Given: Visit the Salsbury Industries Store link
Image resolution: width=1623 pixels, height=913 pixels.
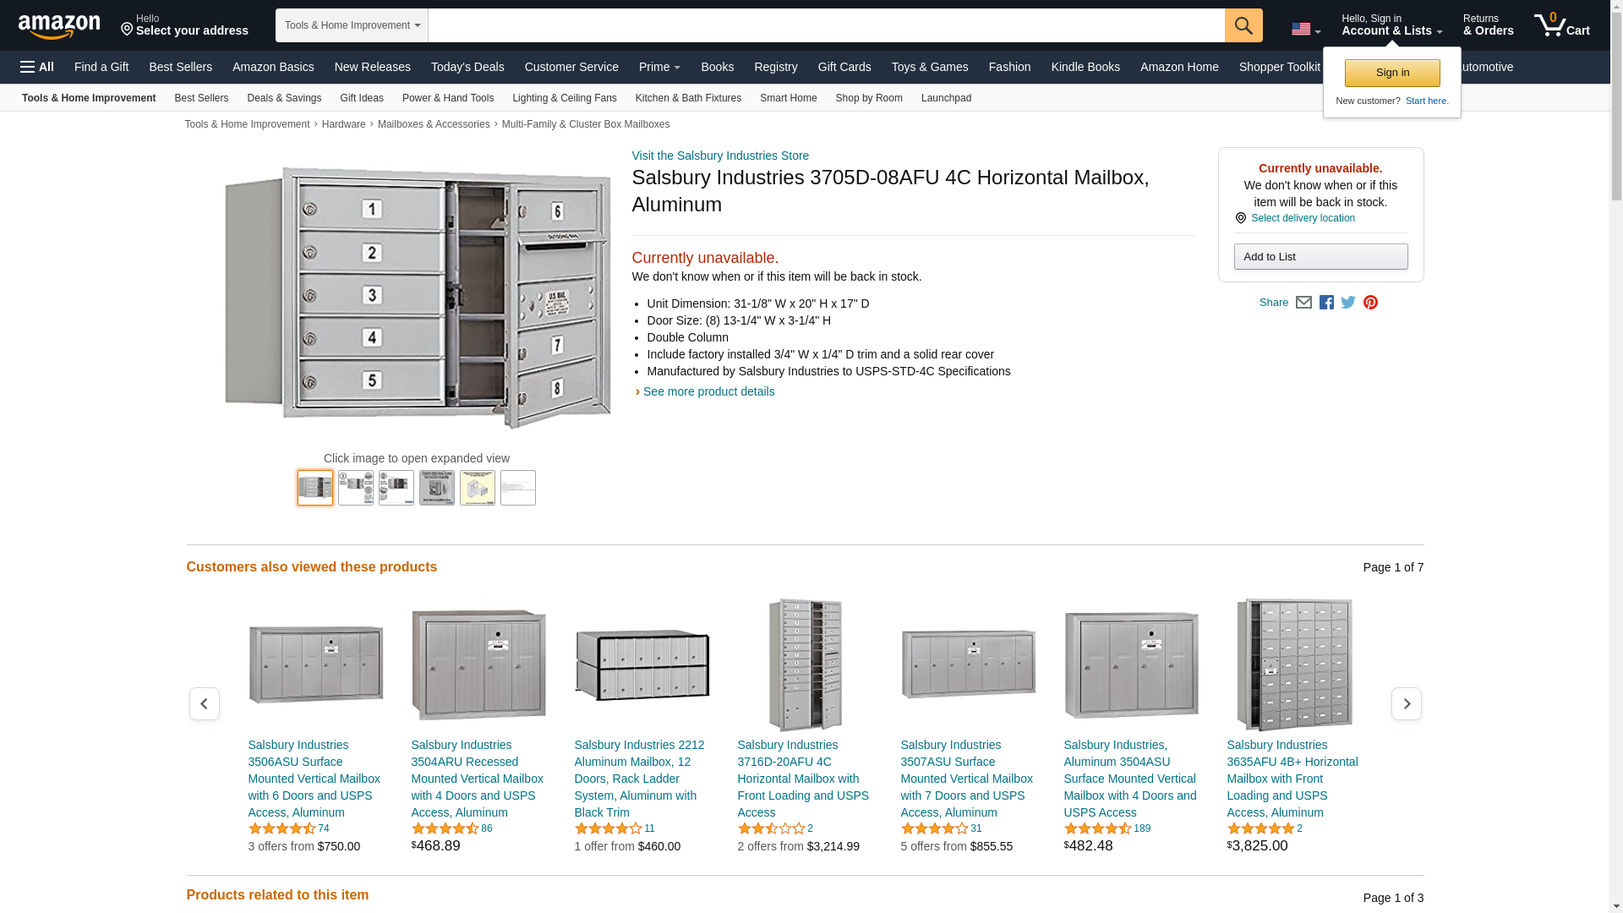Looking at the screenshot, I should (x=719, y=156).
